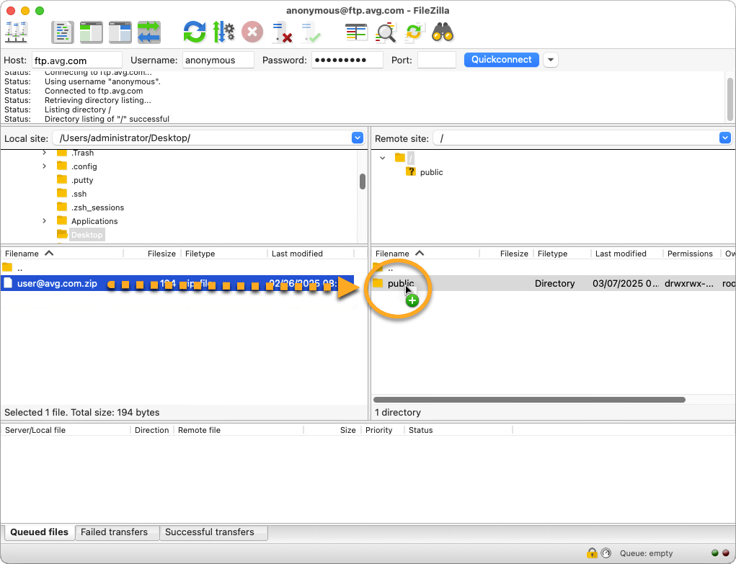The image size is (736, 564).
Task: Open the Local site path dropdown
Action: coord(358,138)
